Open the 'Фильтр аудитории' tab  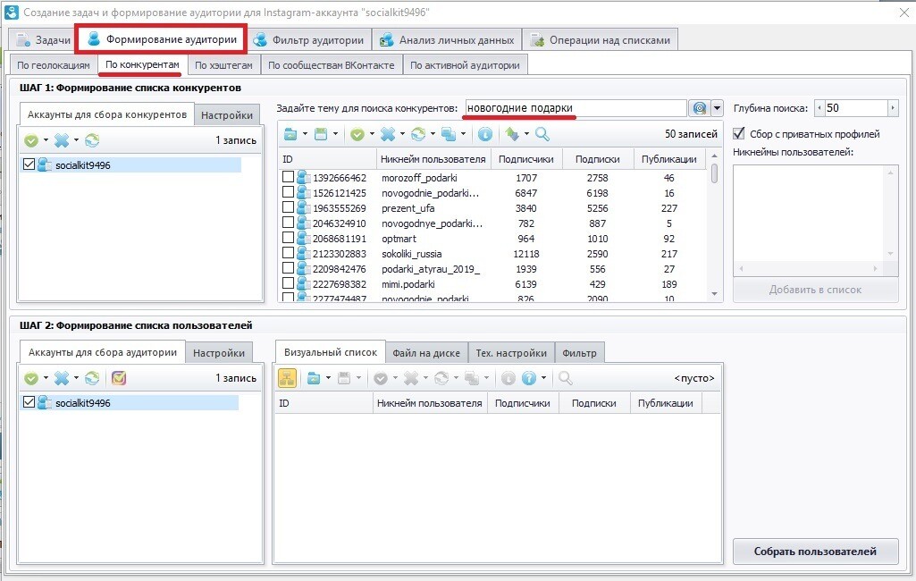[x=308, y=39]
